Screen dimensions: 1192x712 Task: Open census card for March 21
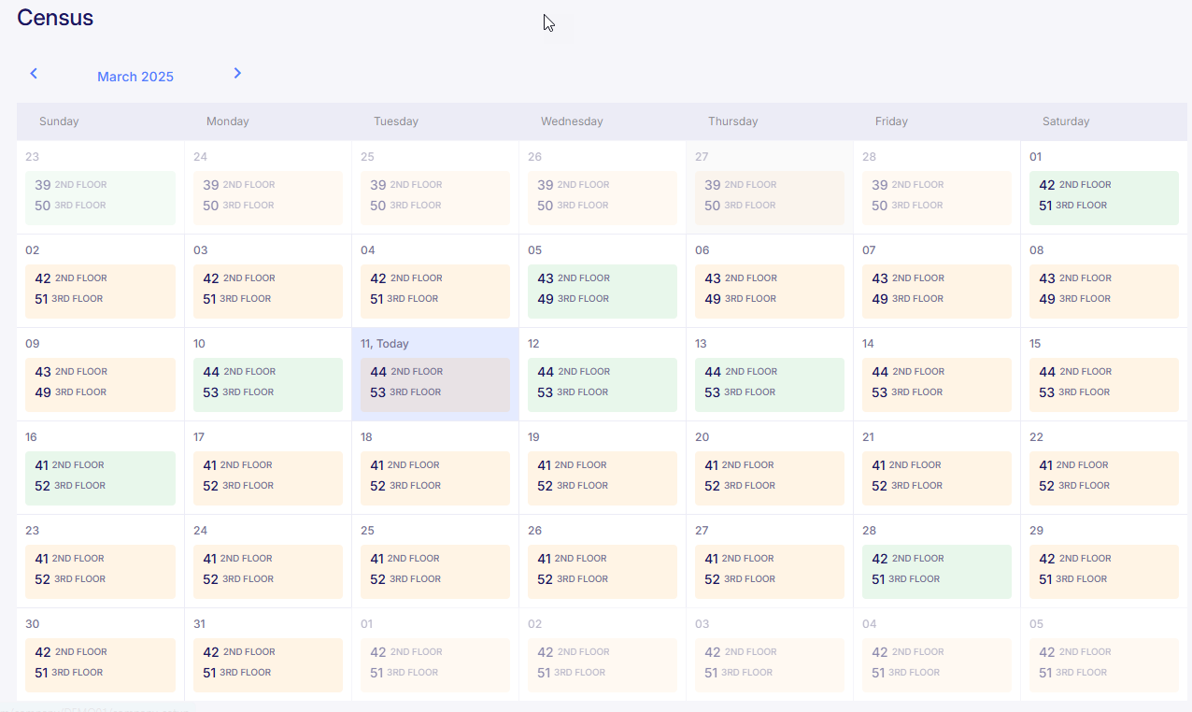click(937, 478)
